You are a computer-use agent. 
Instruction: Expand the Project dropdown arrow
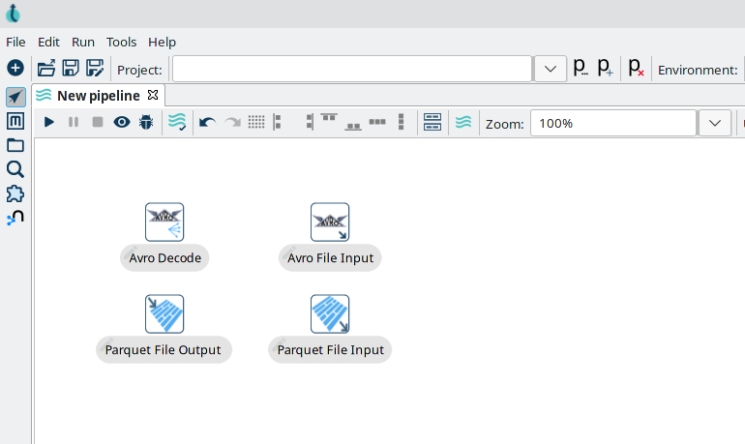point(550,70)
